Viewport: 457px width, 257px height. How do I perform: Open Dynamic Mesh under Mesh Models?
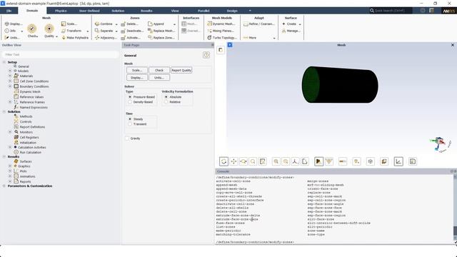click(221, 24)
